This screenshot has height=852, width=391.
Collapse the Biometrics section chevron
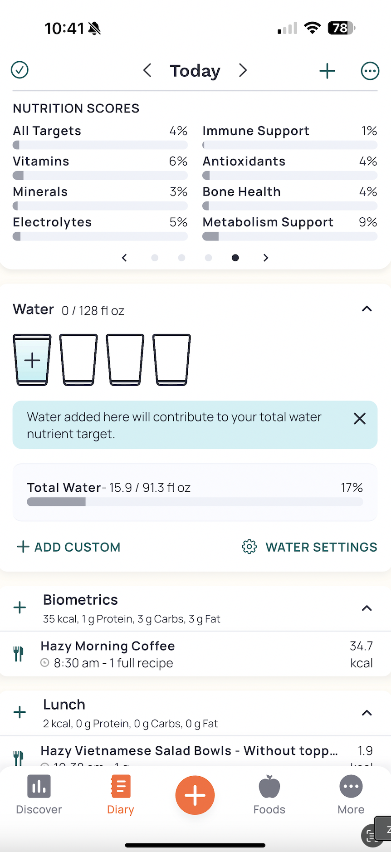(367, 608)
